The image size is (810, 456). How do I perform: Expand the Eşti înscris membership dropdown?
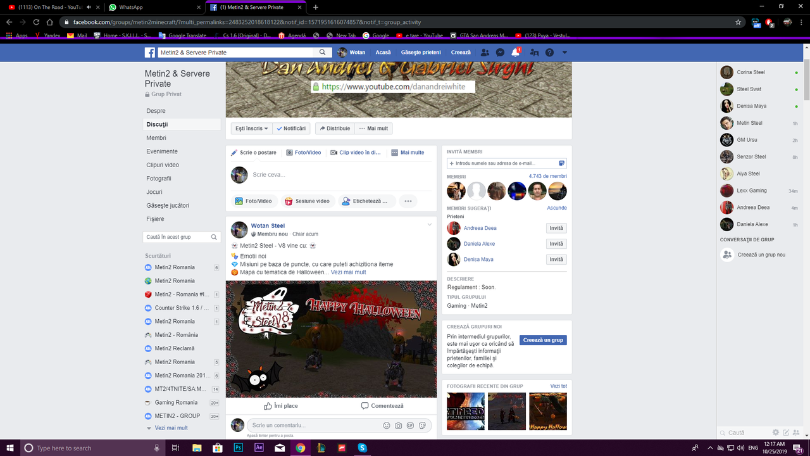tap(251, 128)
